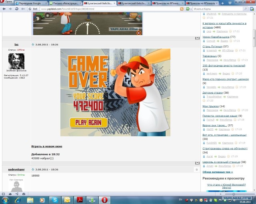Open the topic '250 фотокамер вместо пикселей'
This screenshot has height=204, width=256.
click(224, 66)
